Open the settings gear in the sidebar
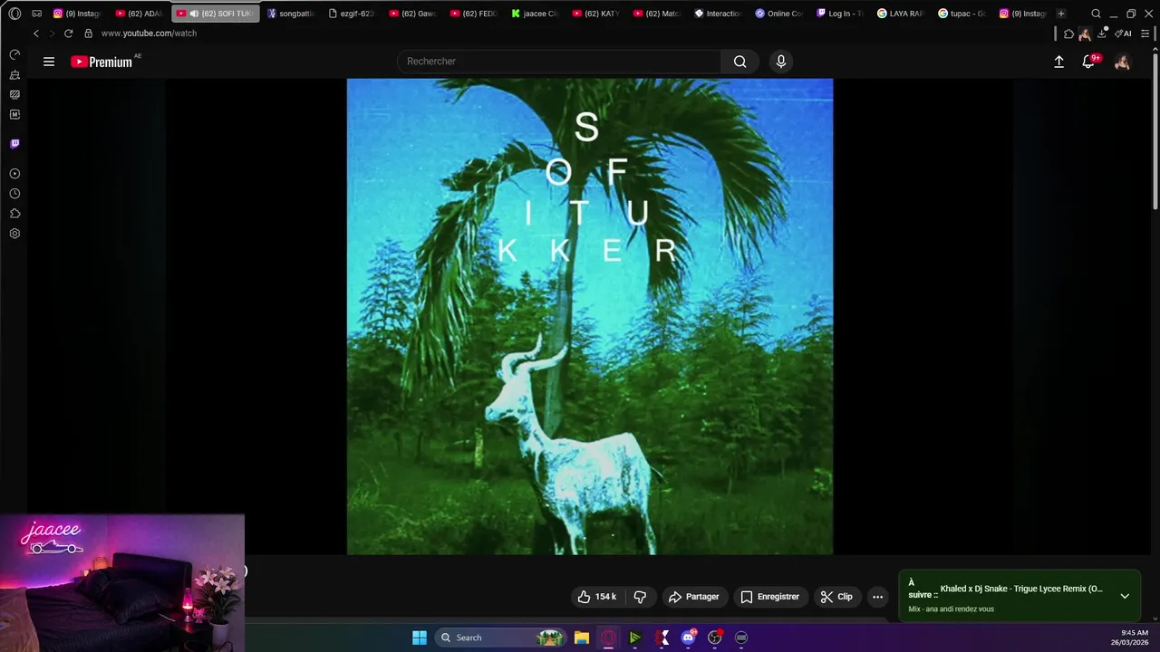The image size is (1160, 652). [x=14, y=233]
